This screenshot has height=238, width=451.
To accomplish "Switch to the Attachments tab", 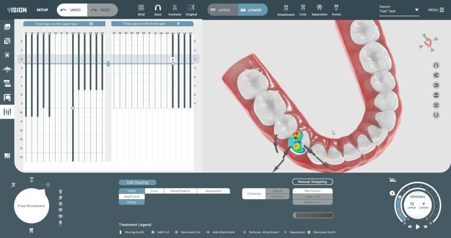I will (x=180, y=191).
